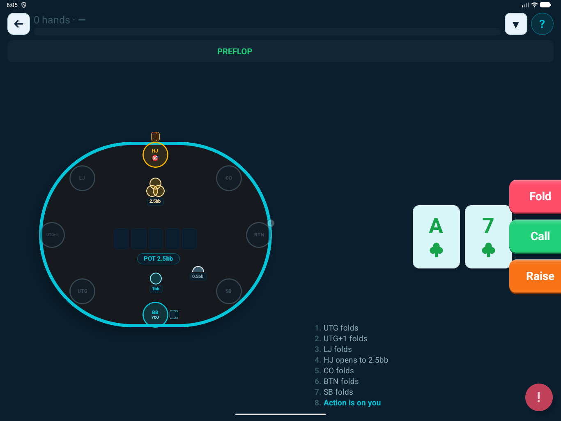Select the BTN seat circle
The height and width of the screenshot is (421, 561).
(x=259, y=235)
